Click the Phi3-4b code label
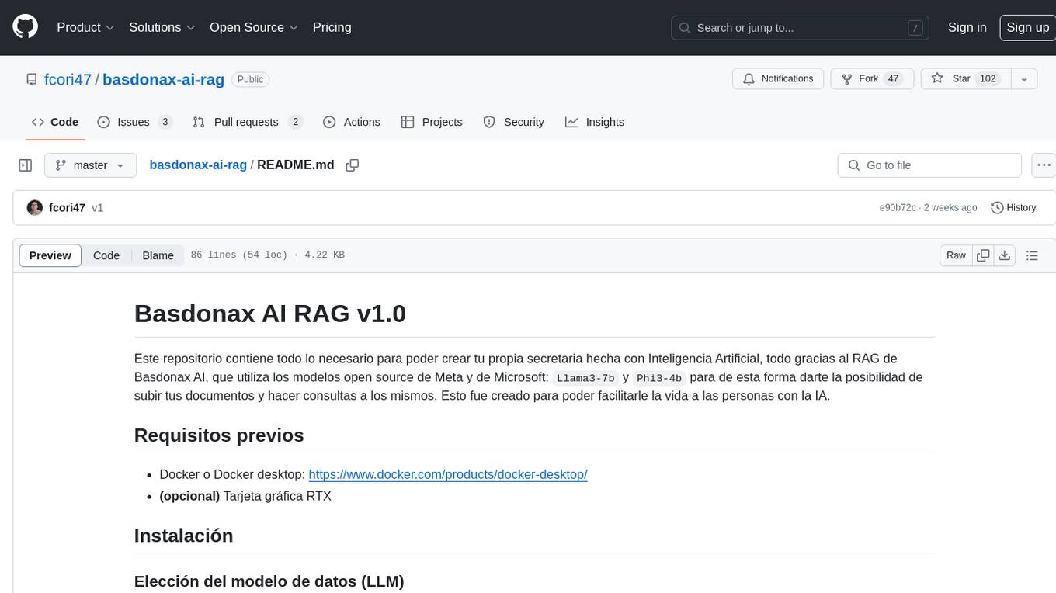Screen dimensions: 1056x593 [658, 378]
